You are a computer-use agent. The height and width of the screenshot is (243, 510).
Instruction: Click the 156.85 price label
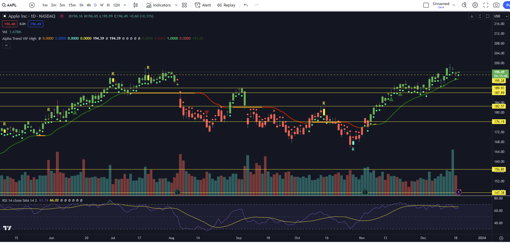(x=499, y=169)
